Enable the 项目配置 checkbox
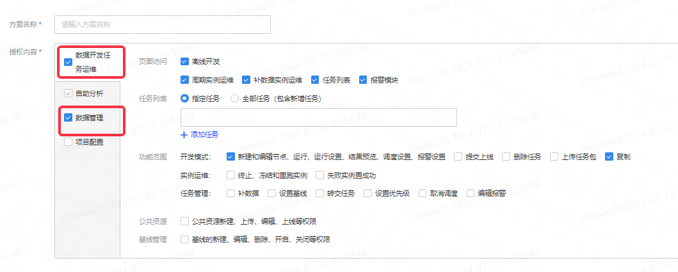This screenshot has height=272, width=678. pyautogui.click(x=68, y=141)
